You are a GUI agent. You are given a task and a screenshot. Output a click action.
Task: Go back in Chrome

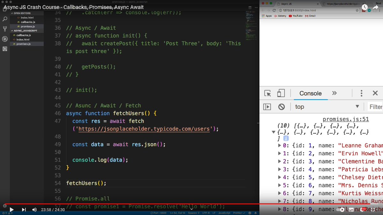(x=263, y=11)
